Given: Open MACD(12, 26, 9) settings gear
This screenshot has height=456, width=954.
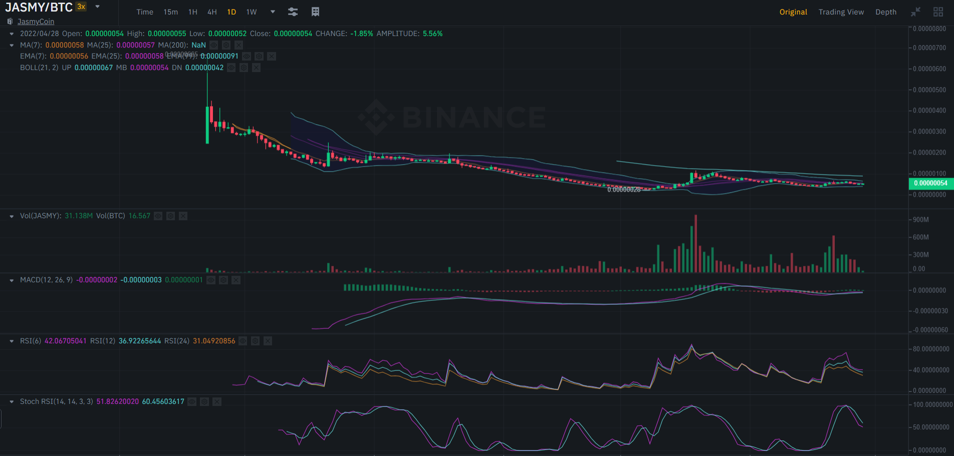Looking at the screenshot, I should tap(223, 280).
